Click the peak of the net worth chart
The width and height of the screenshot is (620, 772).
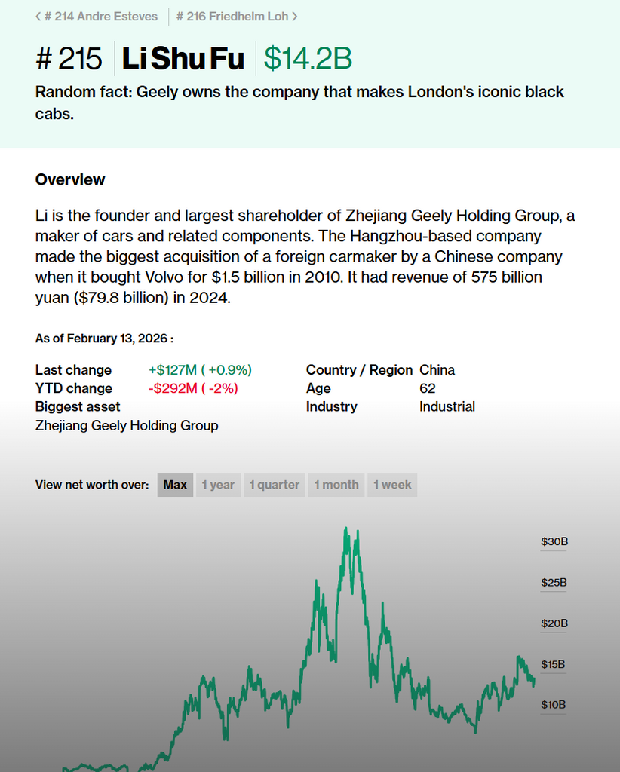click(x=345, y=528)
